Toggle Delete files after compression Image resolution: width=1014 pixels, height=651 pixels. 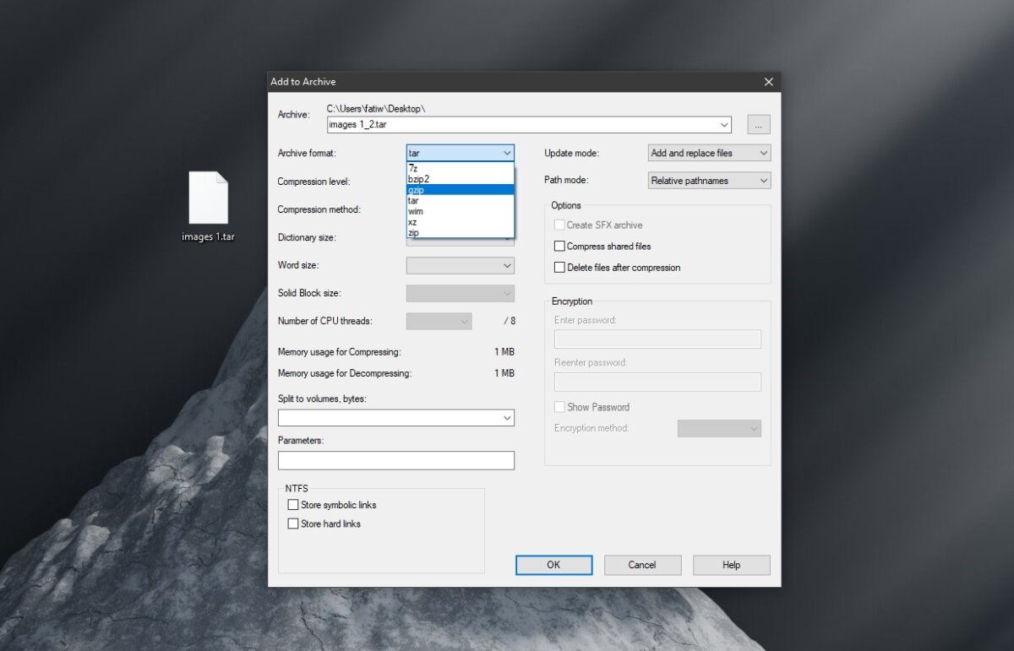coord(559,268)
